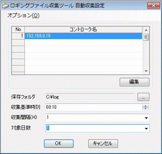Browse for save folder with ... button

[143, 97]
